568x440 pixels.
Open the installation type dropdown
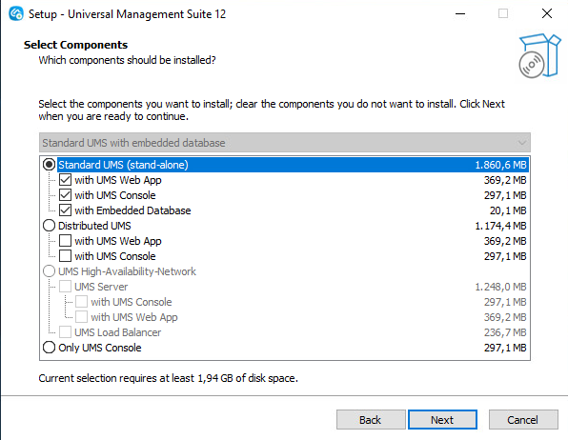[285, 143]
